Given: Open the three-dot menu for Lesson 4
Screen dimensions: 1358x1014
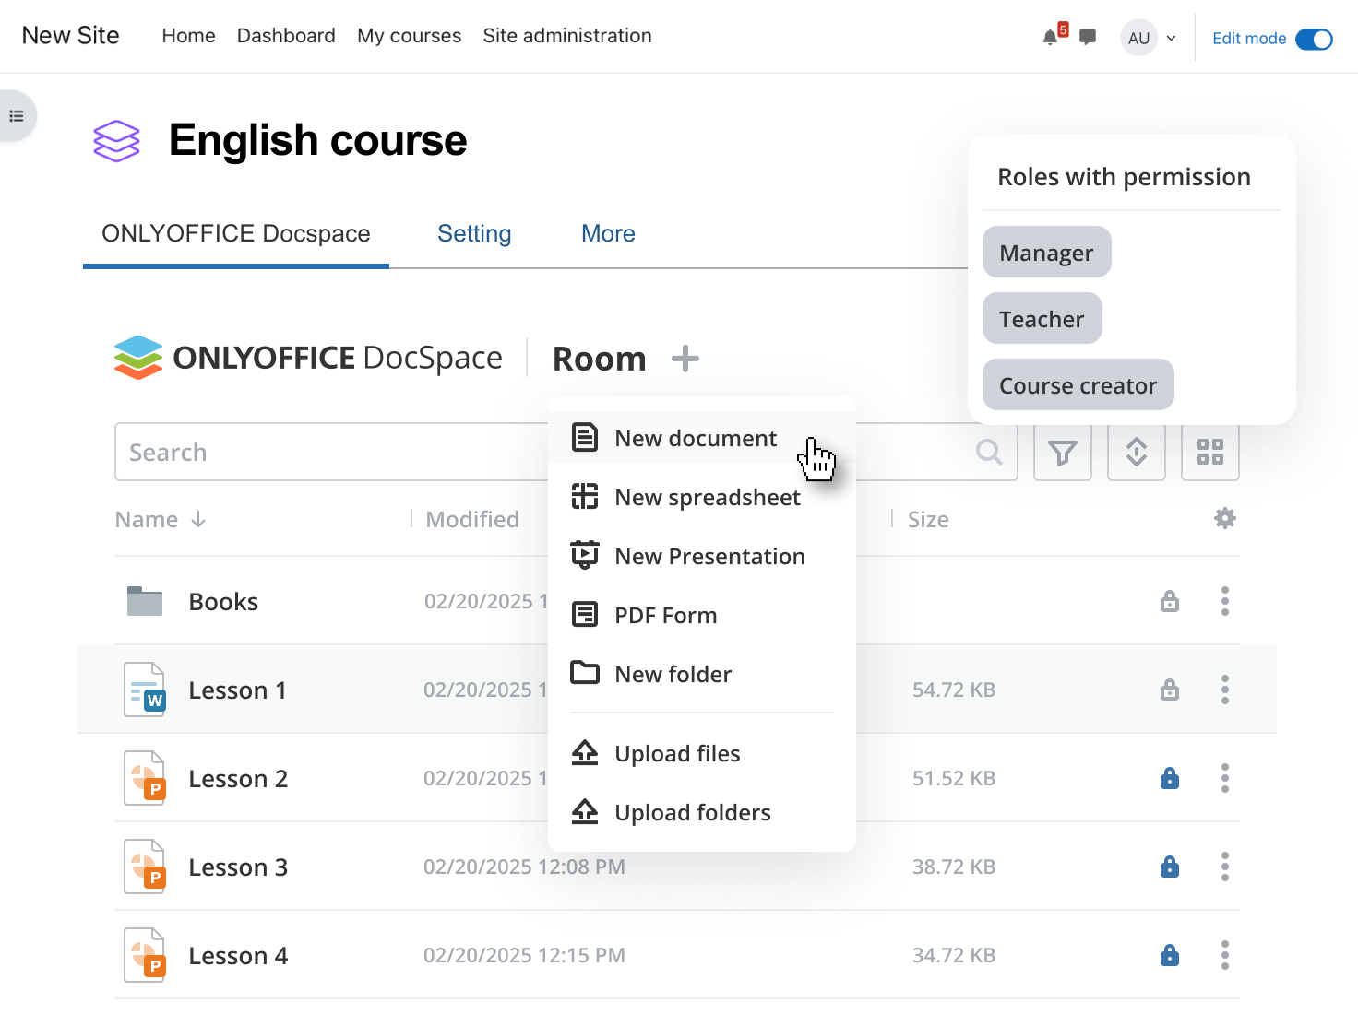Looking at the screenshot, I should 1225,955.
